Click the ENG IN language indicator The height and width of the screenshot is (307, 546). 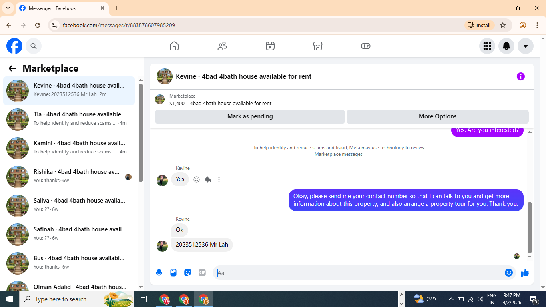(492, 299)
